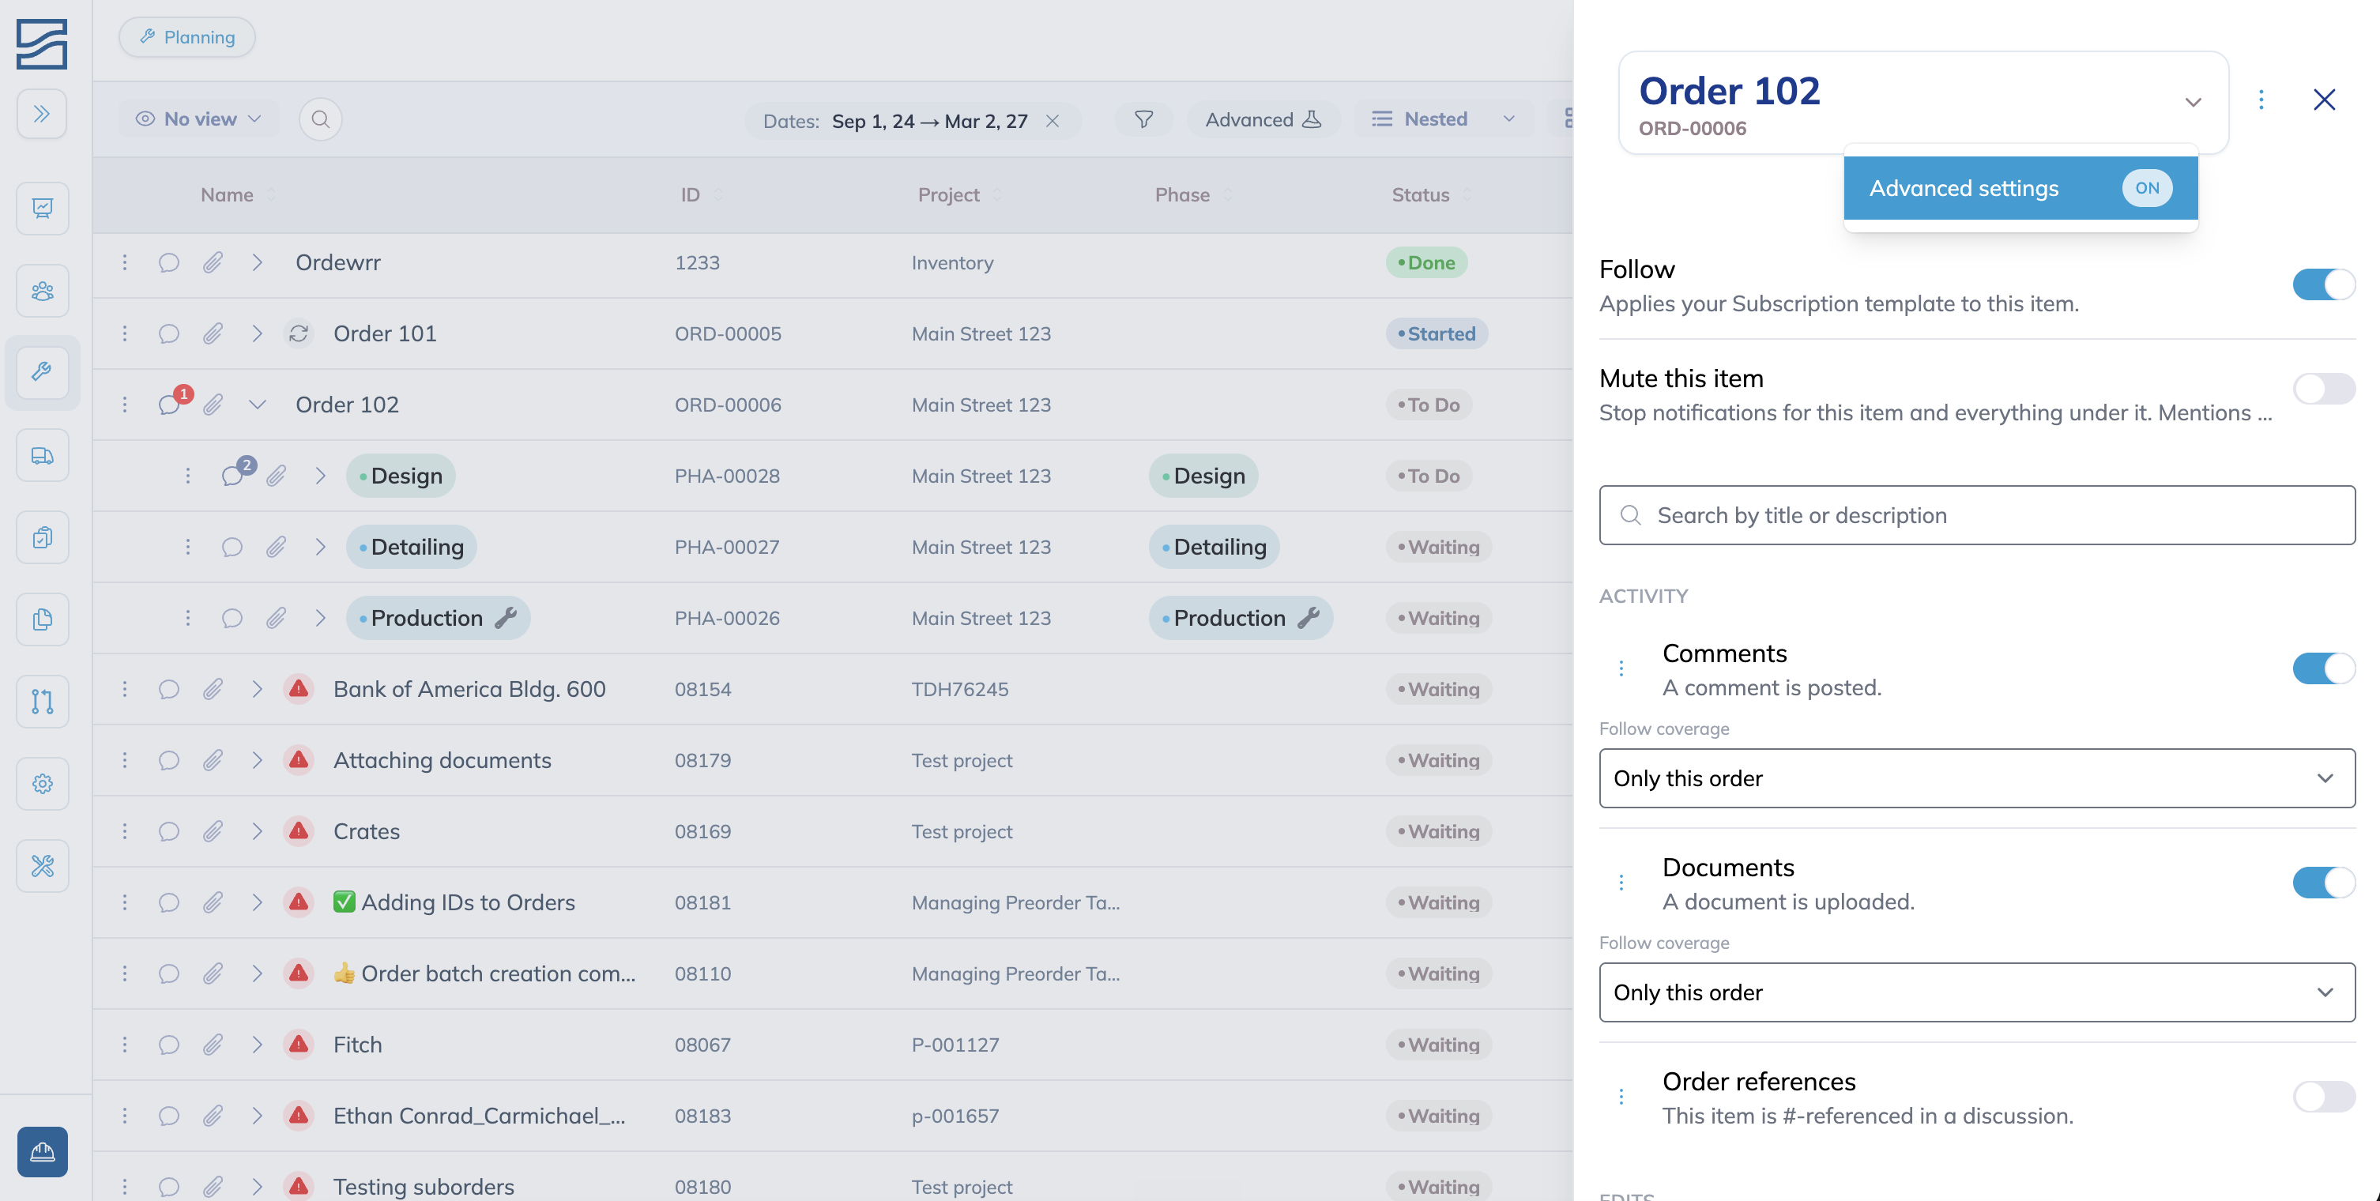Clear the Dates filter with X
The width and height of the screenshot is (2380, 1201).
pos(1053,121)
